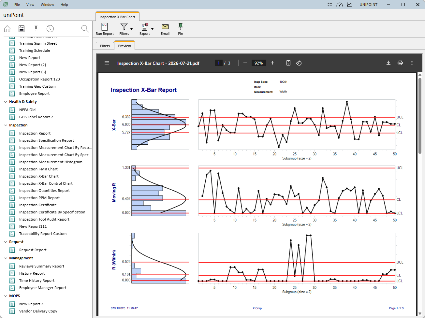The width and height of the screenshot is (425, 318).
Task: Show pinned items via pushpin icon
Action: [x=36, y=29]
